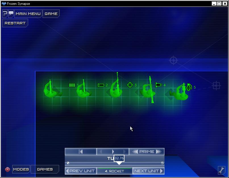Step back one frame in playback
The image size is (229, 178).
[x=101, y=152]
